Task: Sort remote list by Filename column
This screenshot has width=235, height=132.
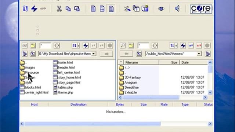Action: (141, 62)
